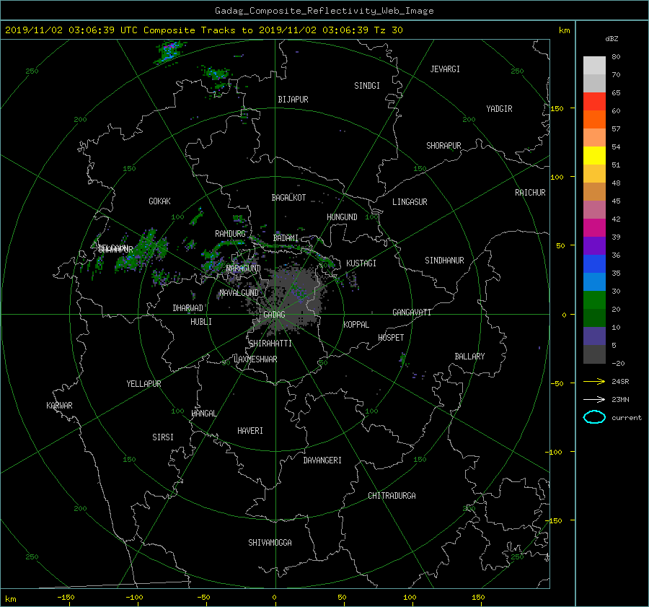This screenshot has width=649, height=607.
Task: Select the blue 35-36 dBZ color swatch
Action: tap(594, 264)
